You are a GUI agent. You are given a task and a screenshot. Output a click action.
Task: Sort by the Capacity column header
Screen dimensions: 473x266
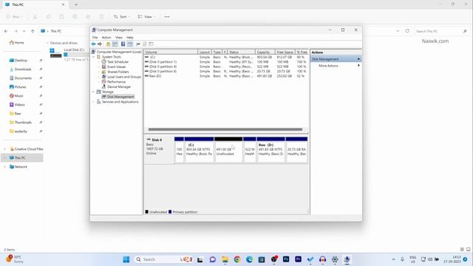(265, 52)
